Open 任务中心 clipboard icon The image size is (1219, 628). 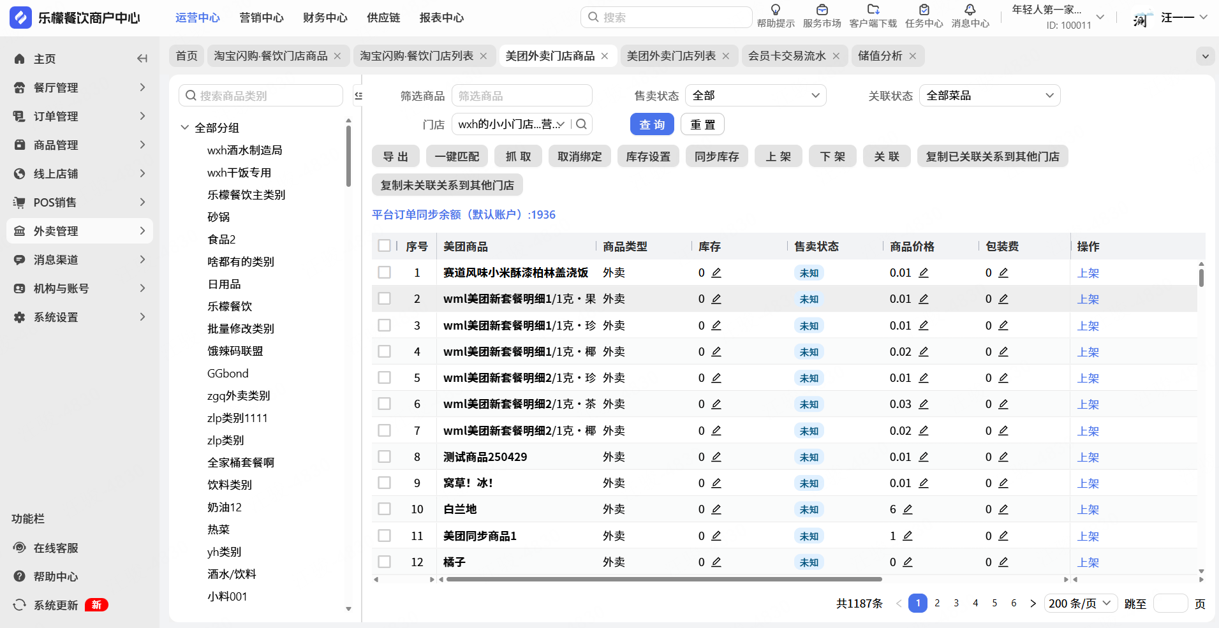pyautogui.click(x=924, y=10)
